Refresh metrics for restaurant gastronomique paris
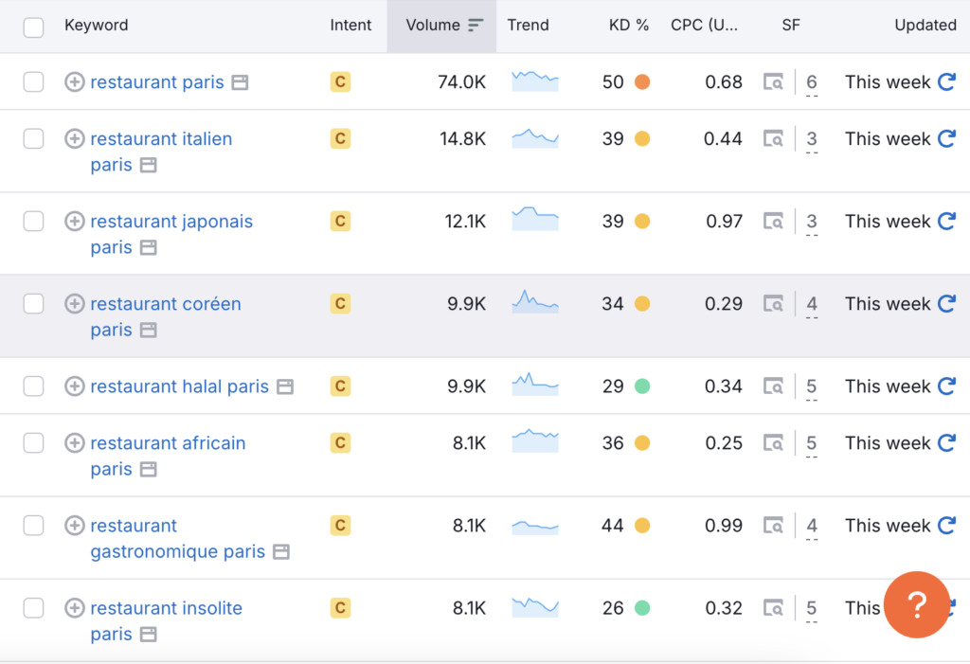 coord(947,526)
